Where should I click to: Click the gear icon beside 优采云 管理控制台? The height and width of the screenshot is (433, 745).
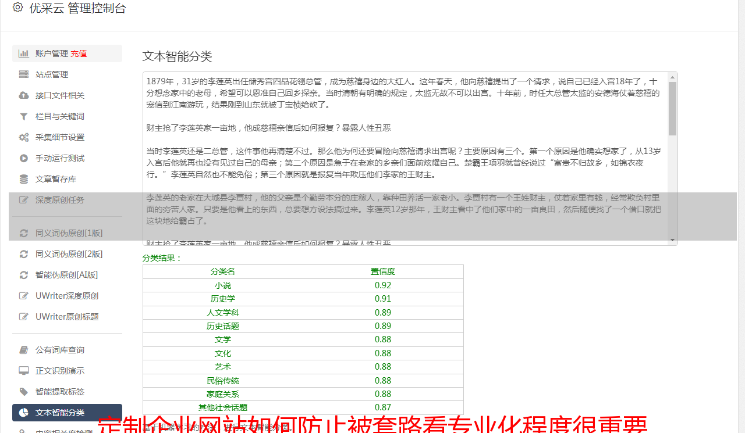(x=18, y=8)
